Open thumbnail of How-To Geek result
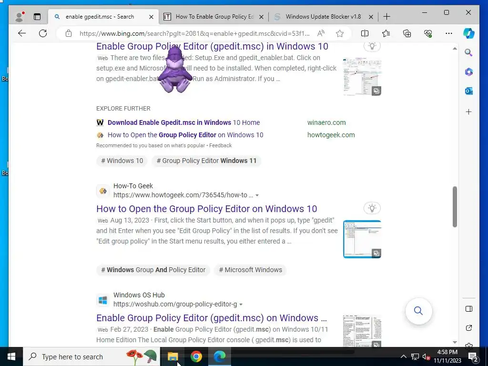 pos(362,239)
